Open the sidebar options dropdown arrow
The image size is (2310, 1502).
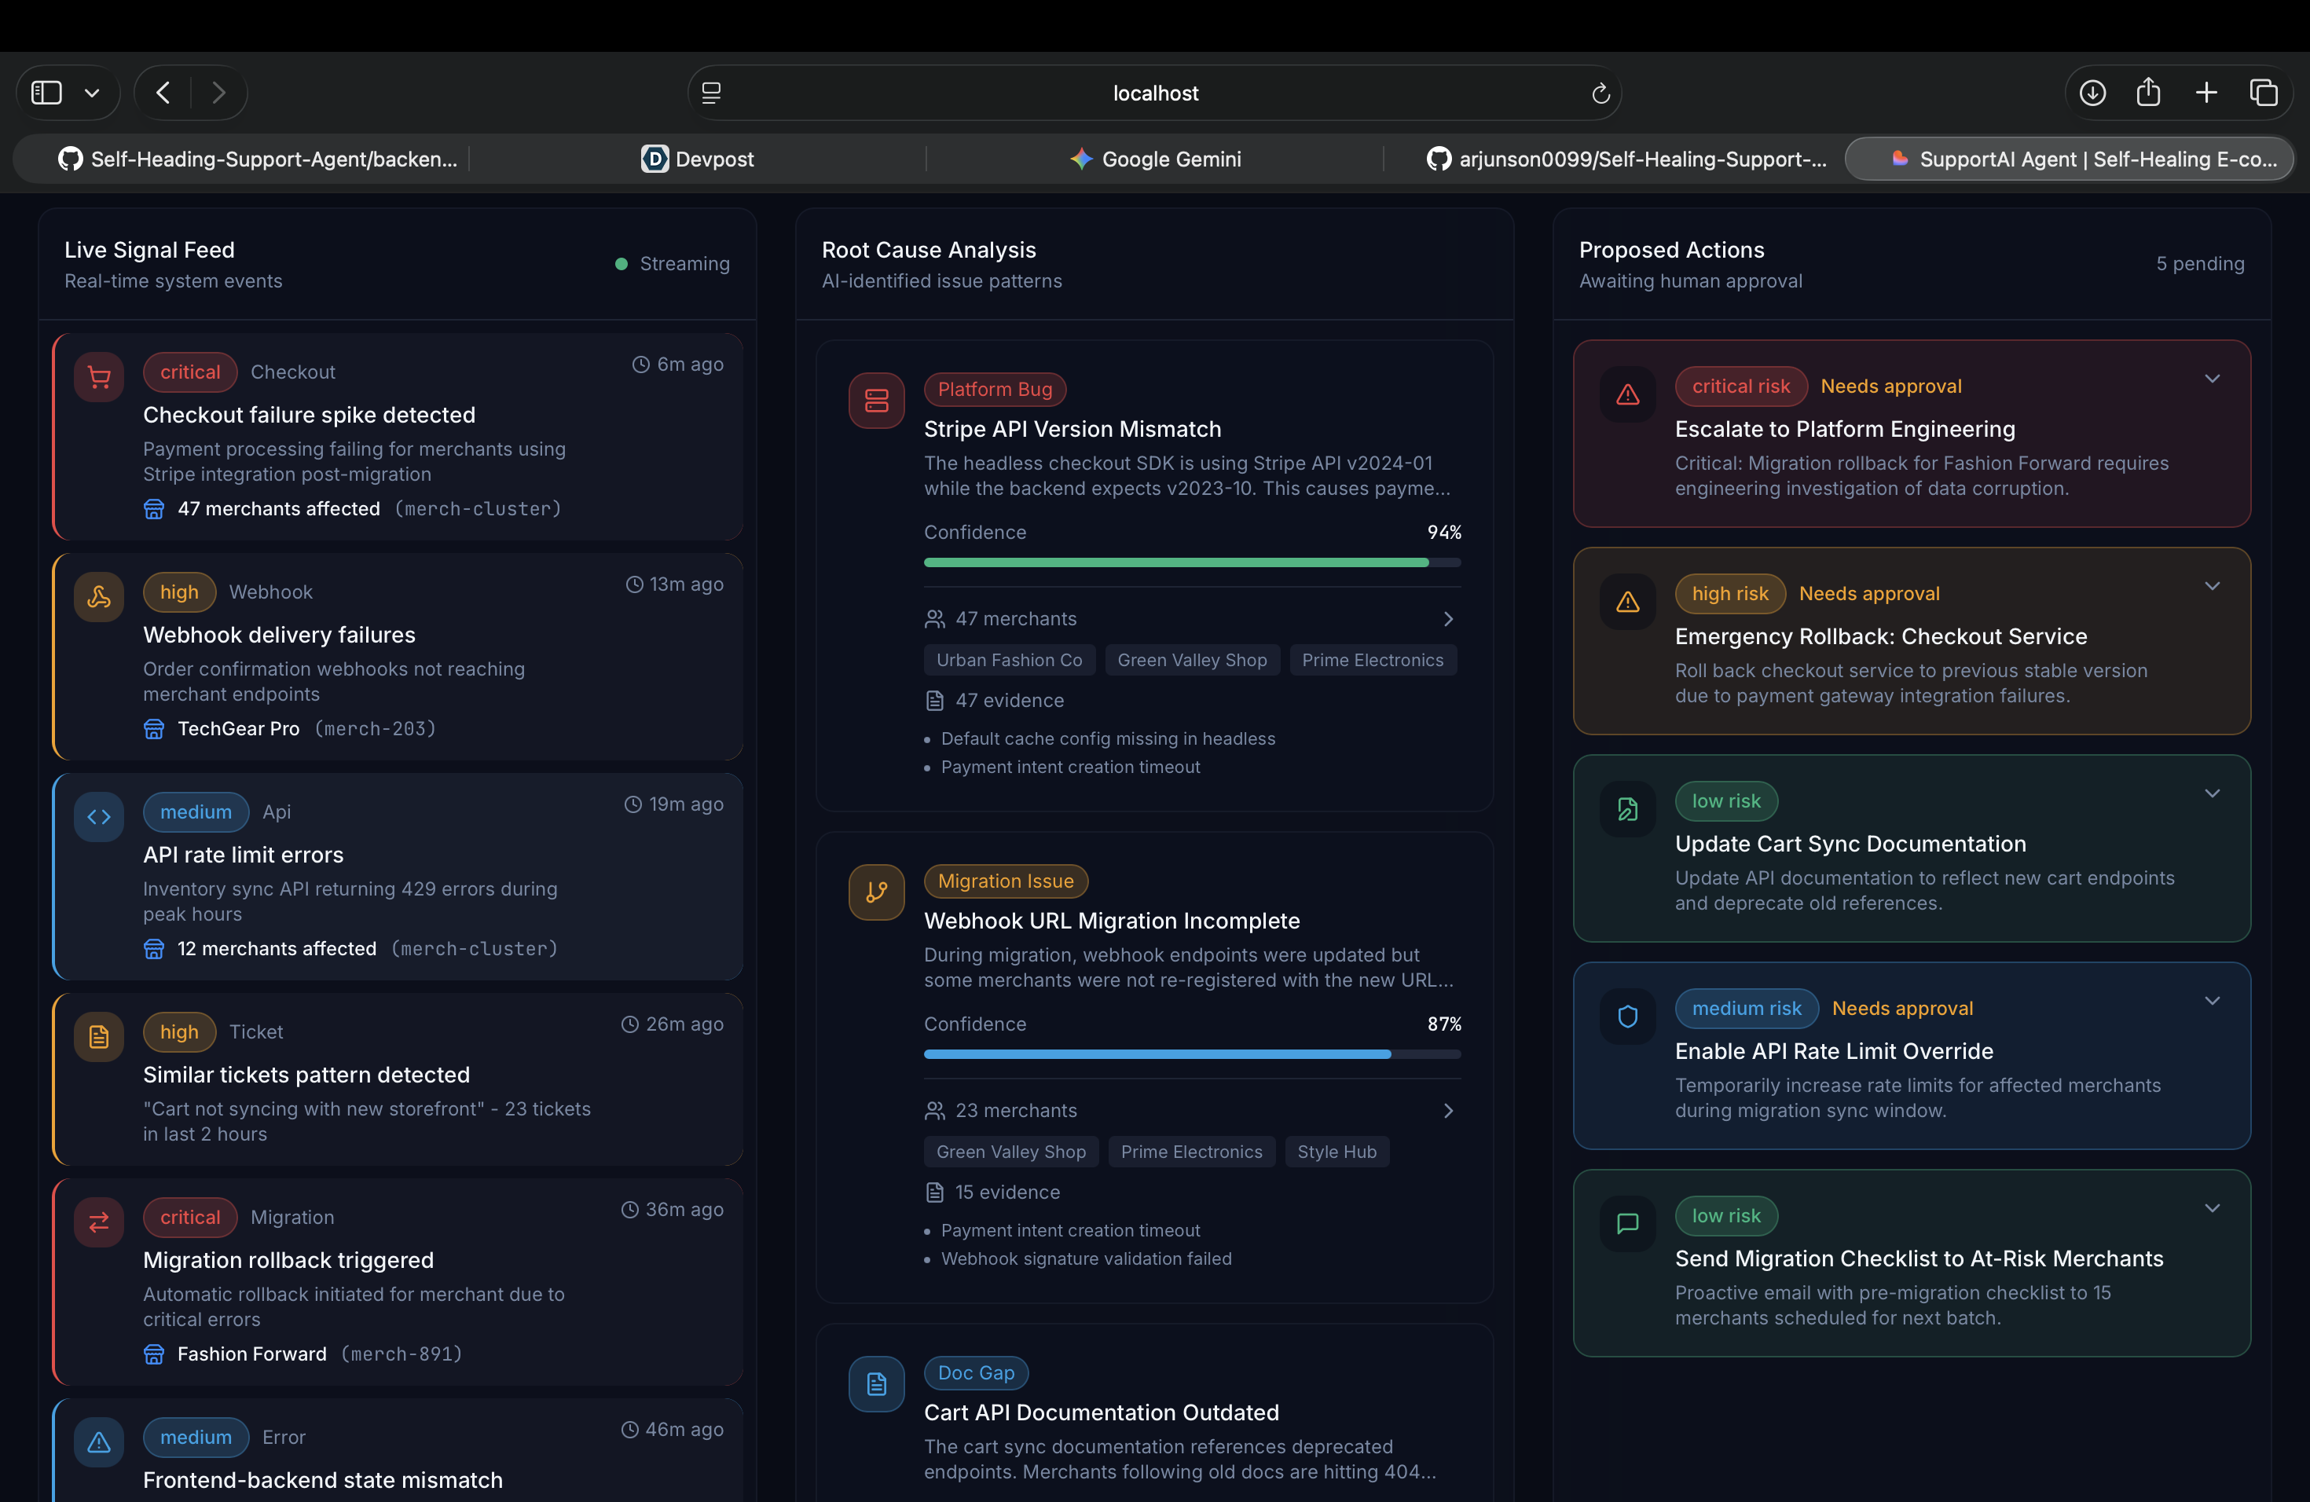(x=92, y=93)
